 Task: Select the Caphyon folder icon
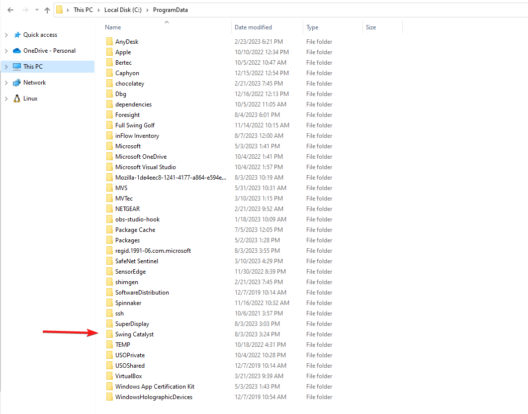point(109,73)
